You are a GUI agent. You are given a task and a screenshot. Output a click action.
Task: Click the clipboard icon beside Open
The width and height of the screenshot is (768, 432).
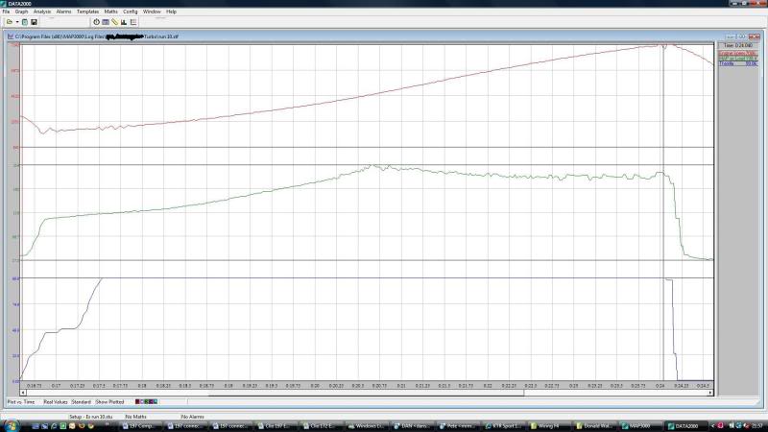(24, 21)
